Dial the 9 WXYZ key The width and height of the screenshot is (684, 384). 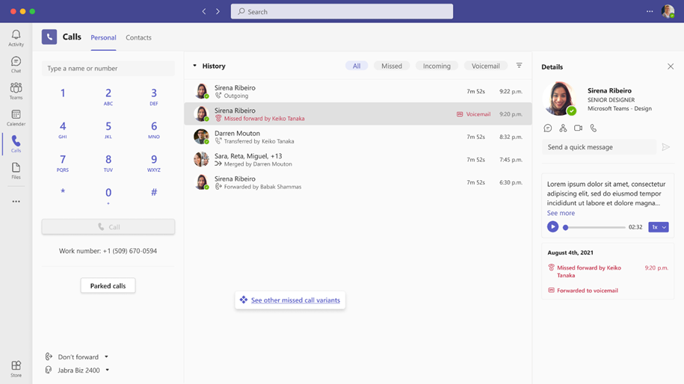(x=154, y=162)
